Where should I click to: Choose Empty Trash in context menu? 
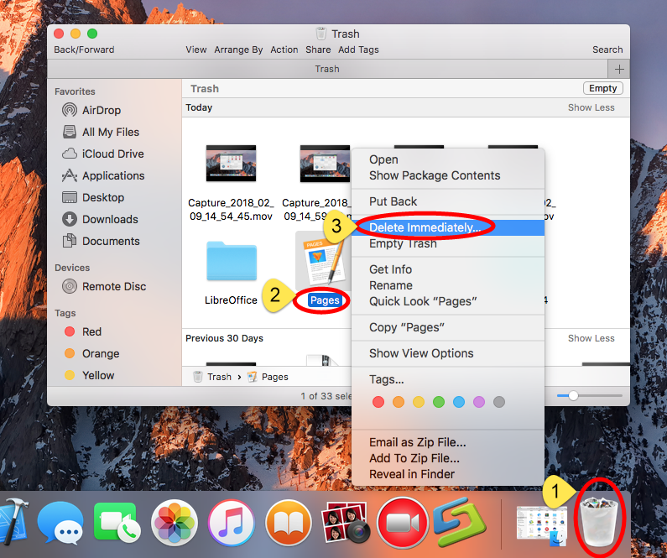403,243
